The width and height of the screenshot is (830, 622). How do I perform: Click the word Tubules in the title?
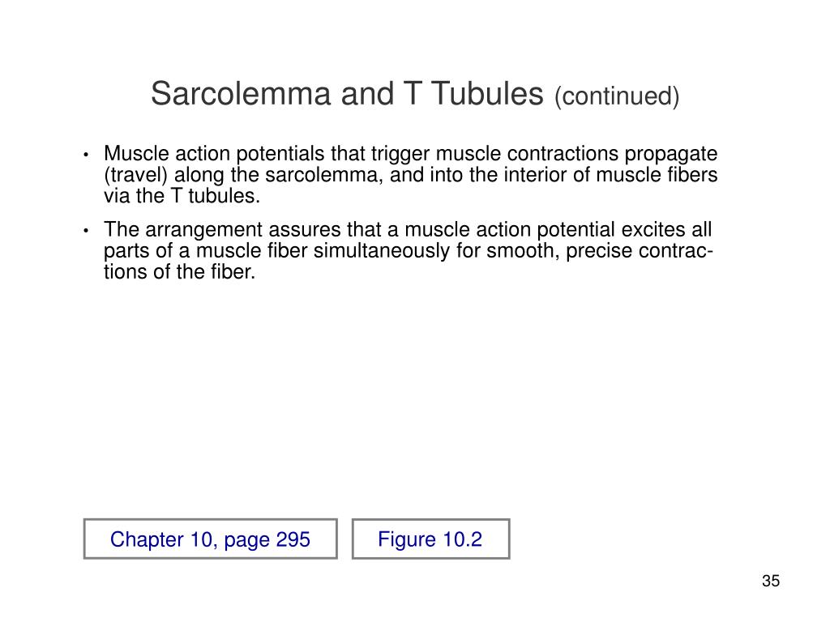point(487,94)
